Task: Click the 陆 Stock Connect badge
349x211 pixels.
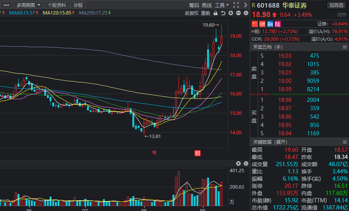Action: [278, 24]
